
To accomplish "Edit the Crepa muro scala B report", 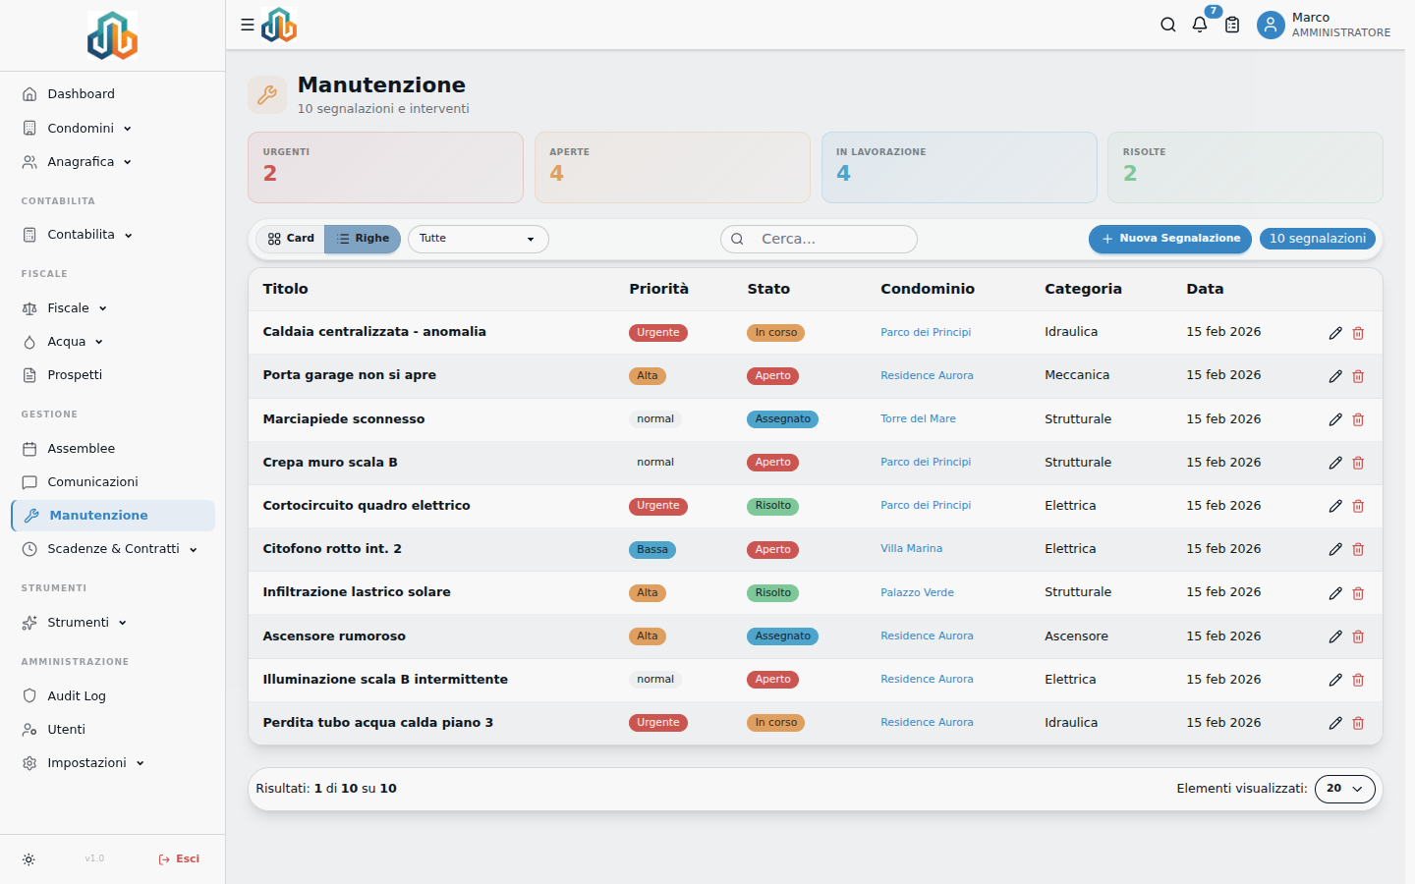I will click(1335, 463).
